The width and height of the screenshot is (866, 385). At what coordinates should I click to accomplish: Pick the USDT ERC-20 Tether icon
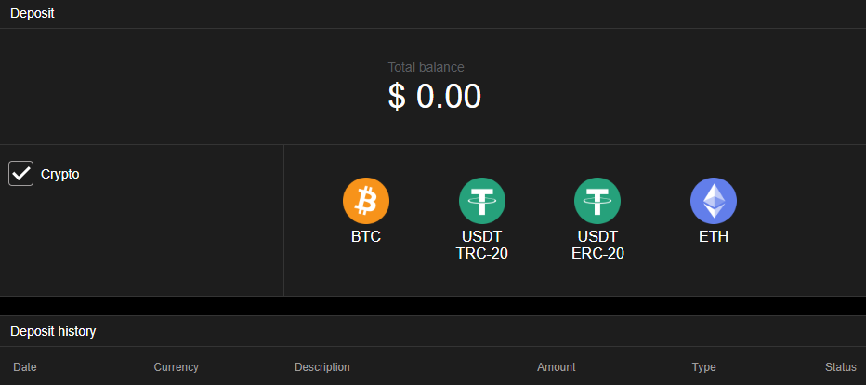click(597, 200)
